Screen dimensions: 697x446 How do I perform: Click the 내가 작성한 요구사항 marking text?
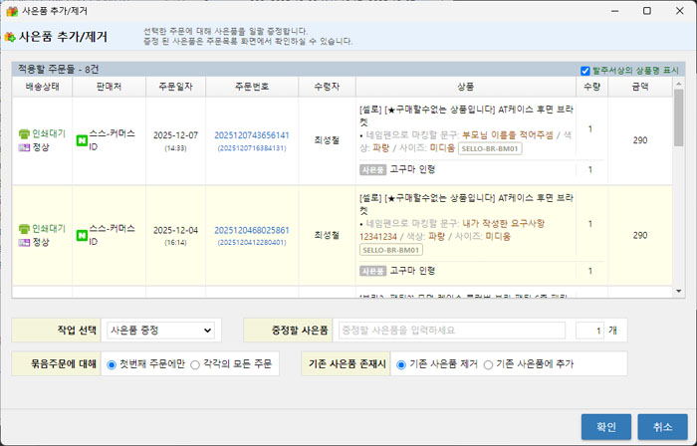pyautogui.click(x=503, y=223)
